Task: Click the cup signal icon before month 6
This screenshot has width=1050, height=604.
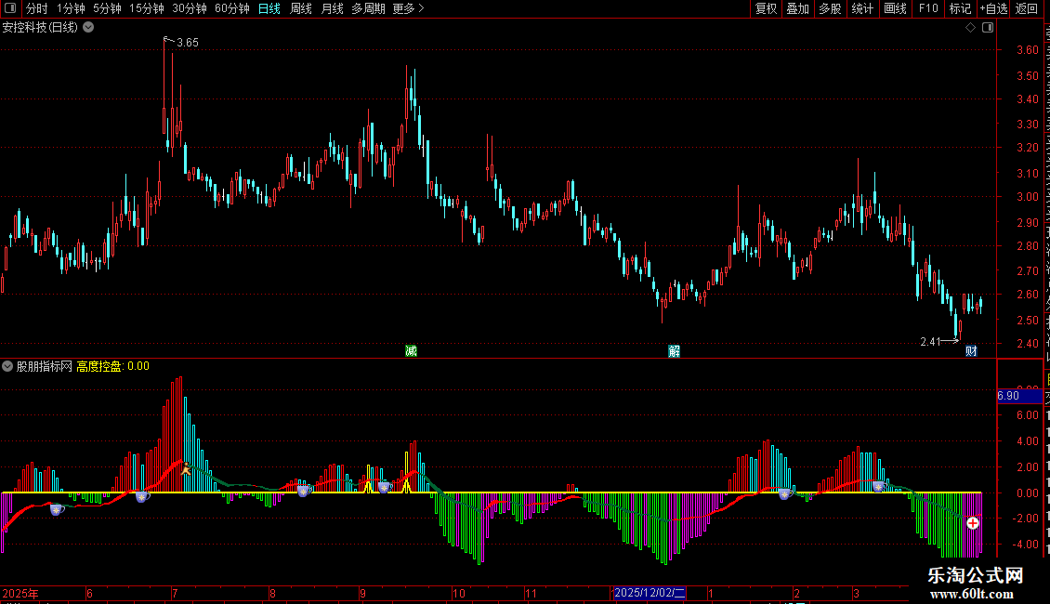Action: (x=57, y=509)
